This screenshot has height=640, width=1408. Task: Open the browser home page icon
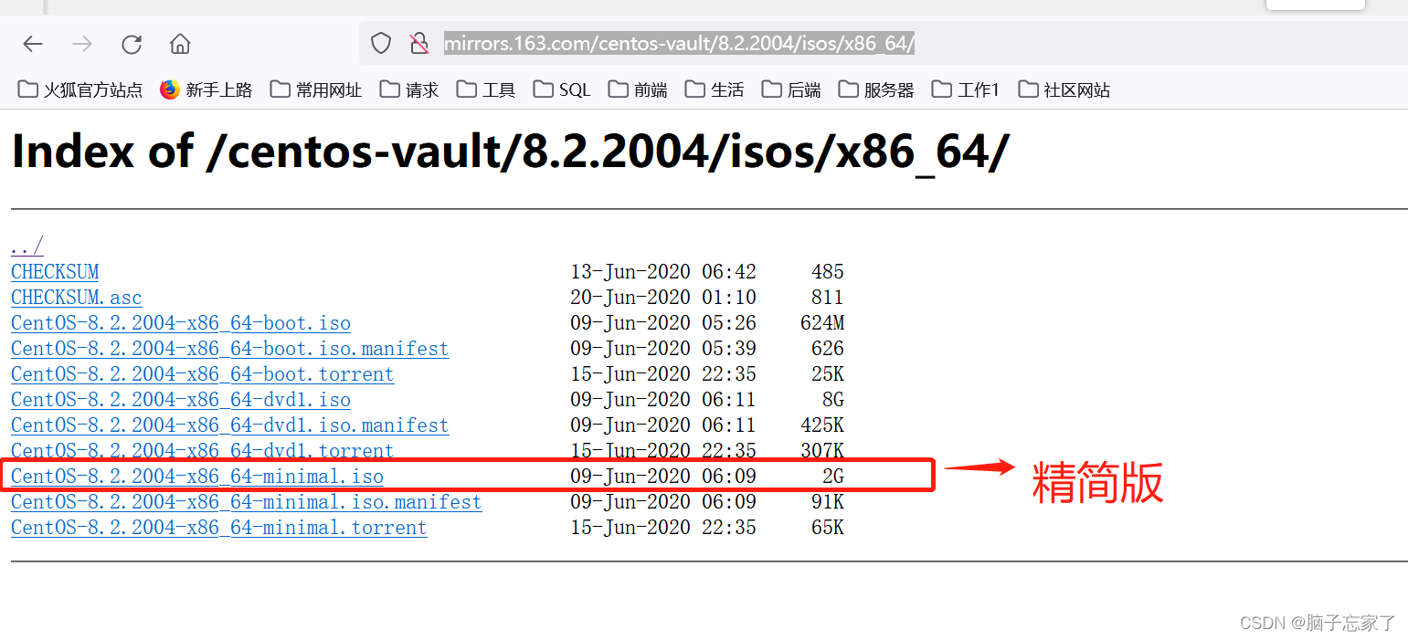[180, 44]
